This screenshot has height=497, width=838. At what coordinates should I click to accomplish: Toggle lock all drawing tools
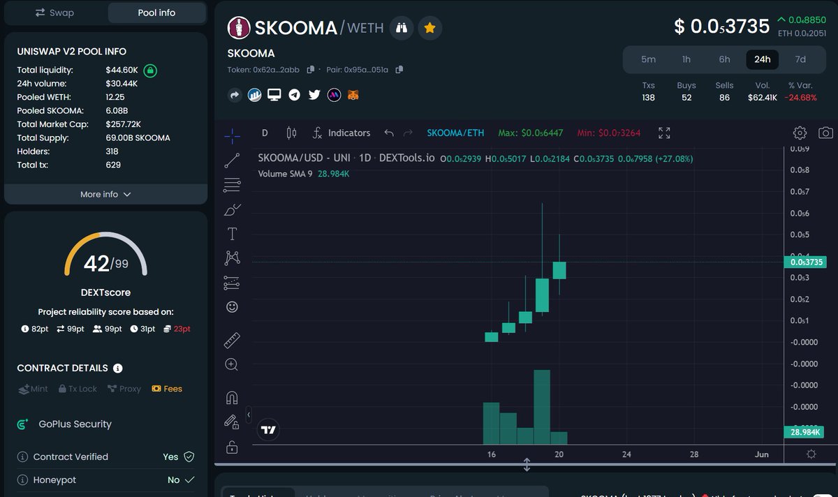232,447
